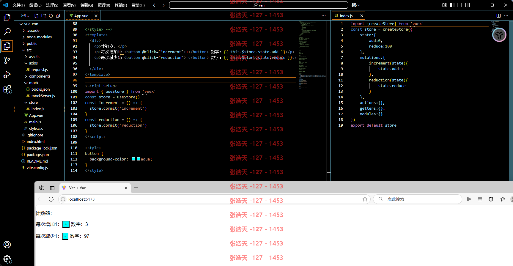Split the index.js editor group
The height and width of the screenshot is (266, 513).
pos(498,16)
